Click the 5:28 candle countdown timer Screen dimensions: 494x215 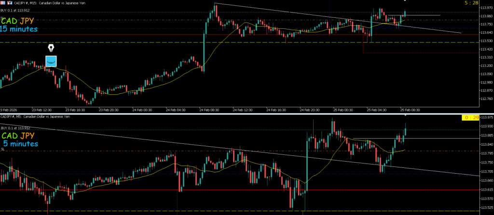point(472,3)
